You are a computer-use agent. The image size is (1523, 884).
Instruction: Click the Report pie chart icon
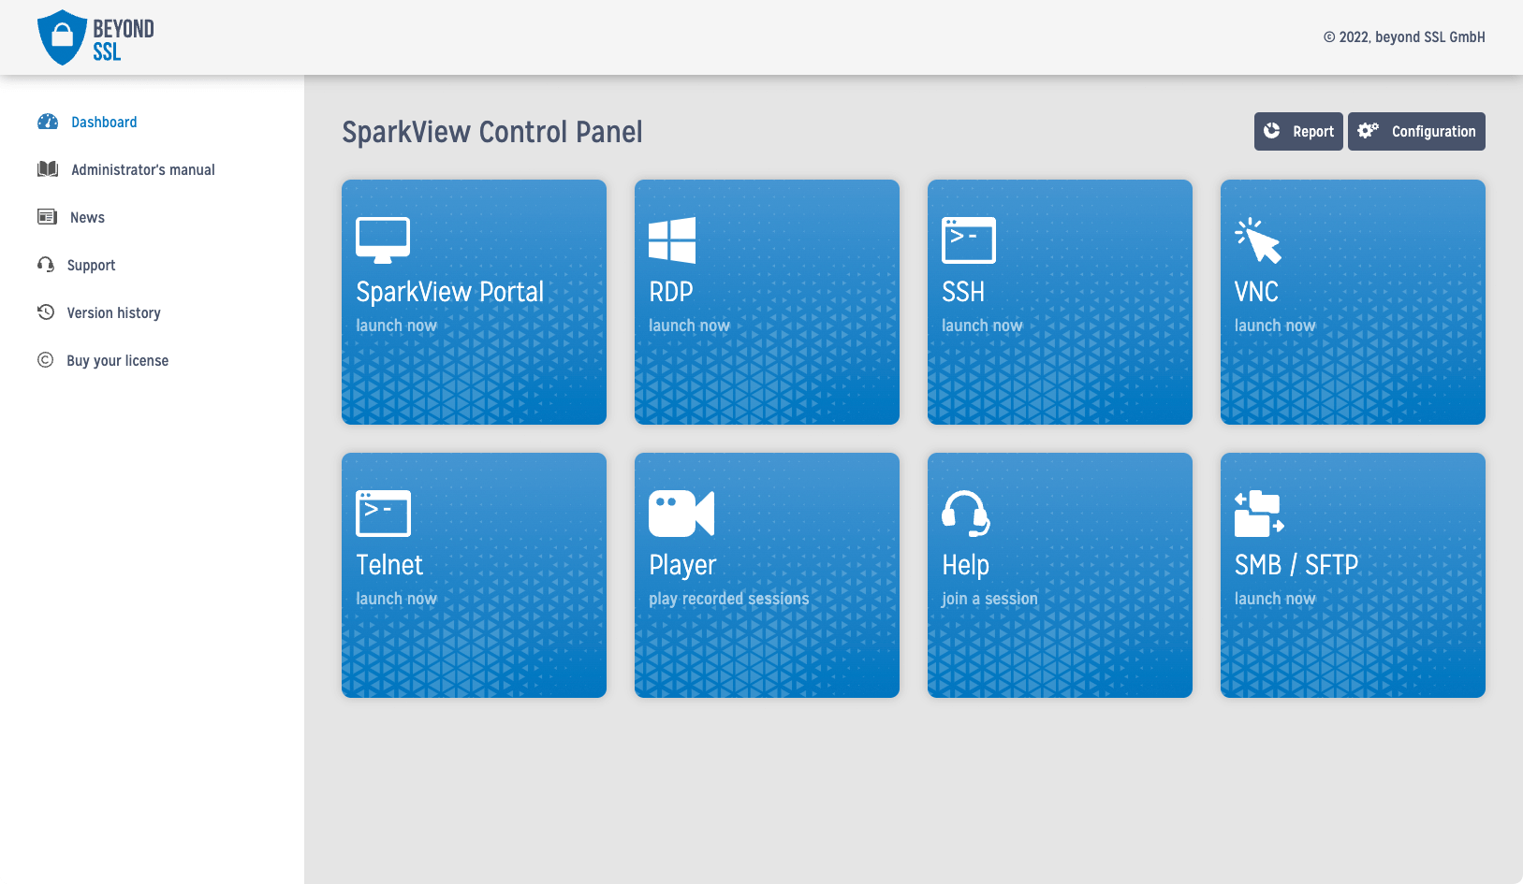(x=1271, y=131)
